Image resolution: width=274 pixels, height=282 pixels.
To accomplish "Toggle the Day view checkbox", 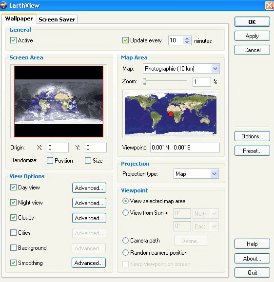I will click(x=13, y=188).
